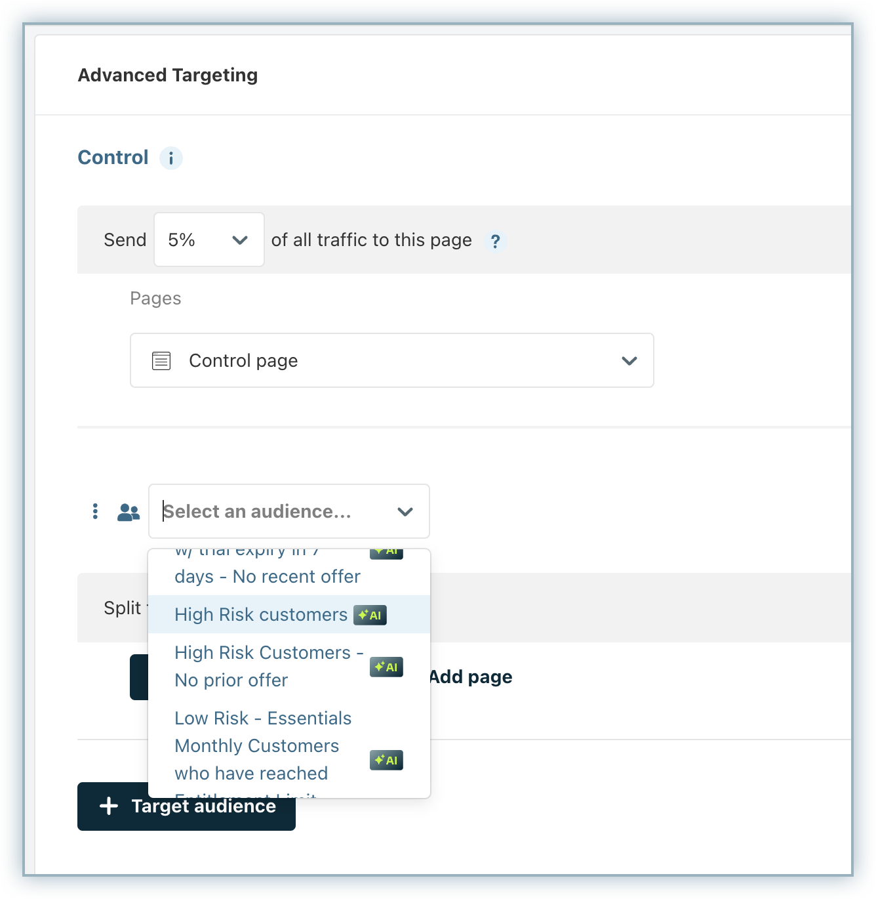Click the Control page document icon
The image size is (876, 899).
coord(161,361)
